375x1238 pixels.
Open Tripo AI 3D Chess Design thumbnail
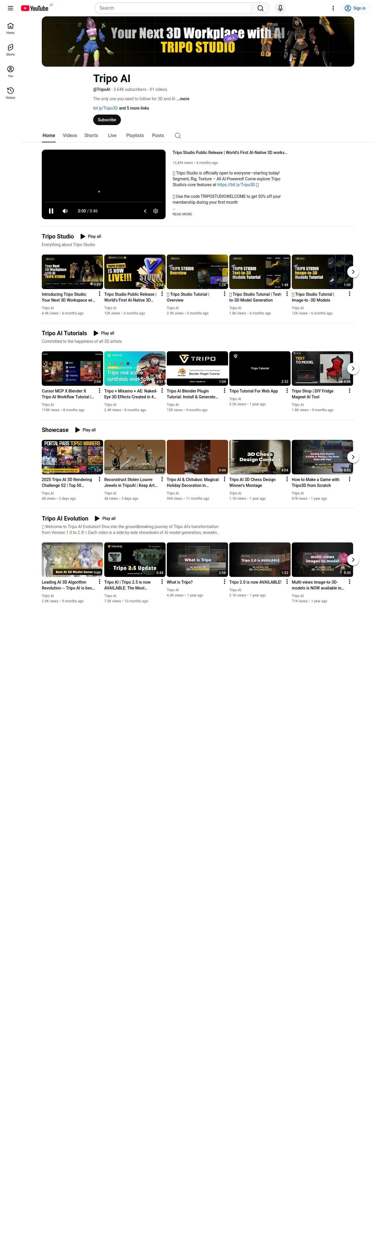tap(260, 457)
